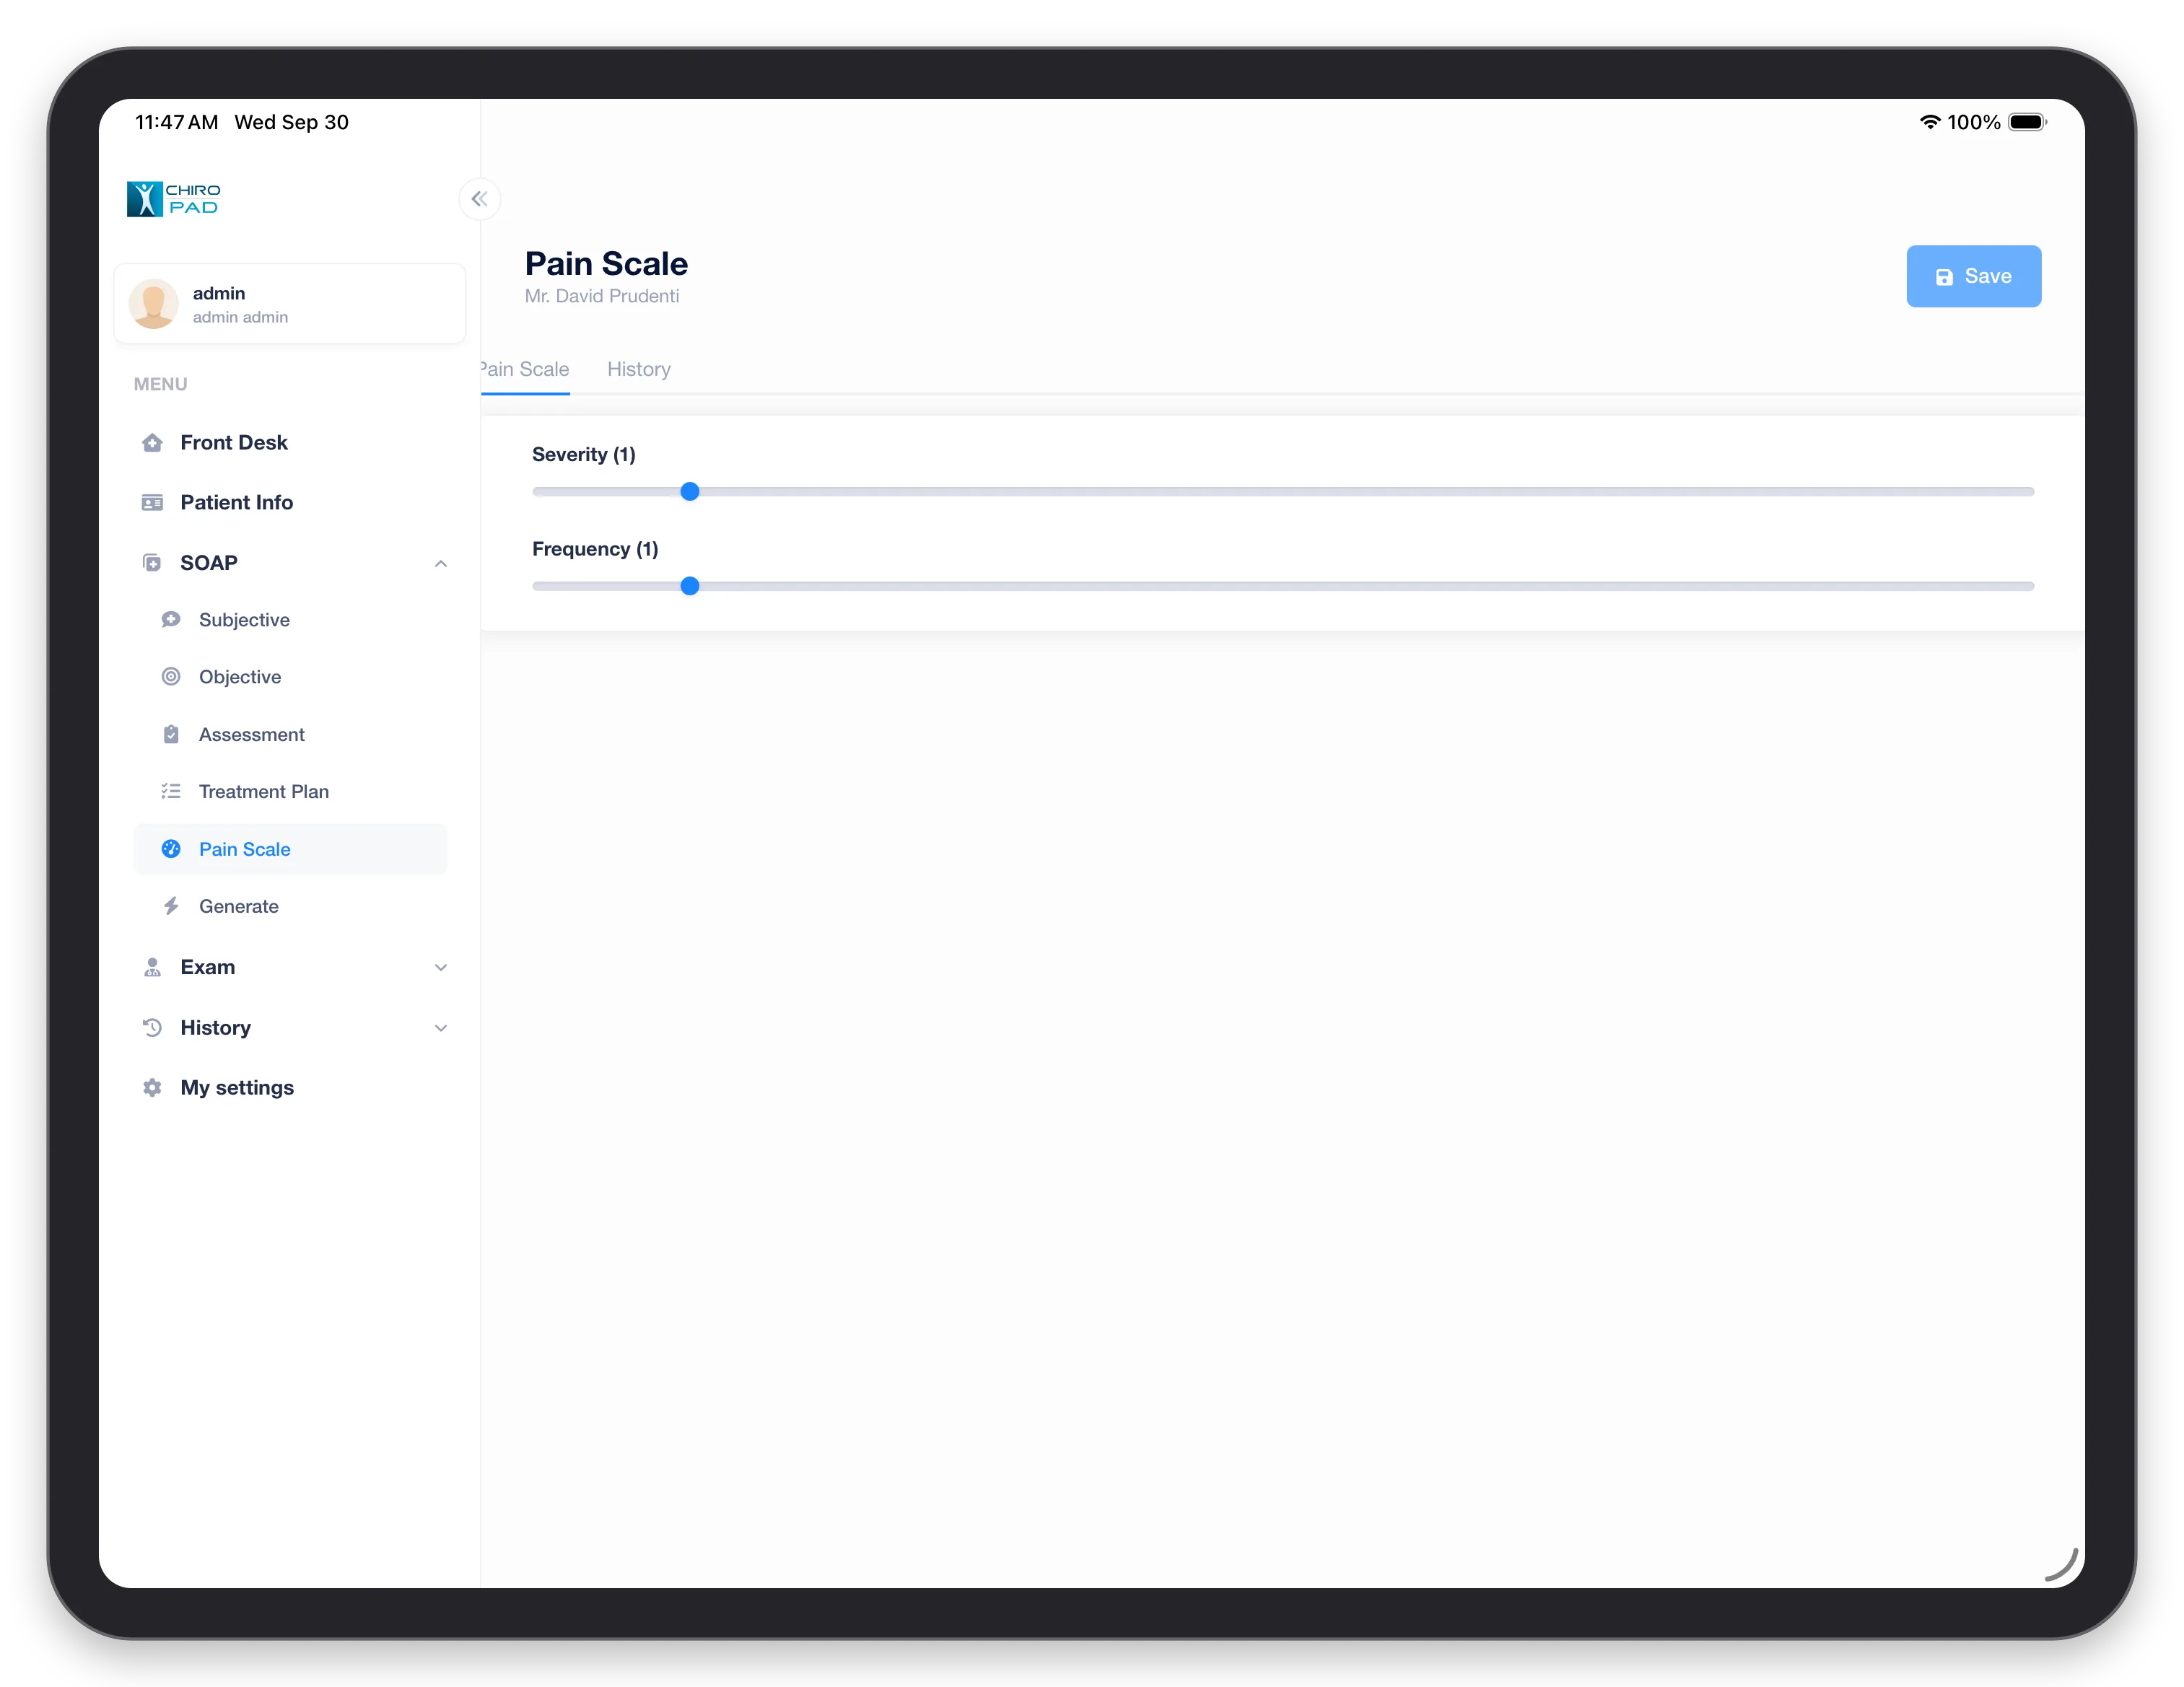Click the patient name Mr. David Prudenti

(602, 297)
